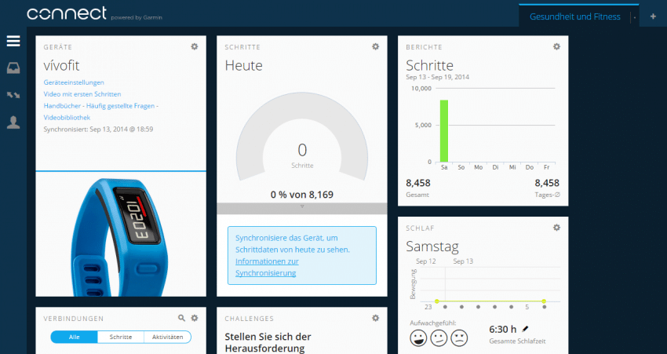Click the sync arrows sidebar icon

pyautogui.click(x=13, y=95)
